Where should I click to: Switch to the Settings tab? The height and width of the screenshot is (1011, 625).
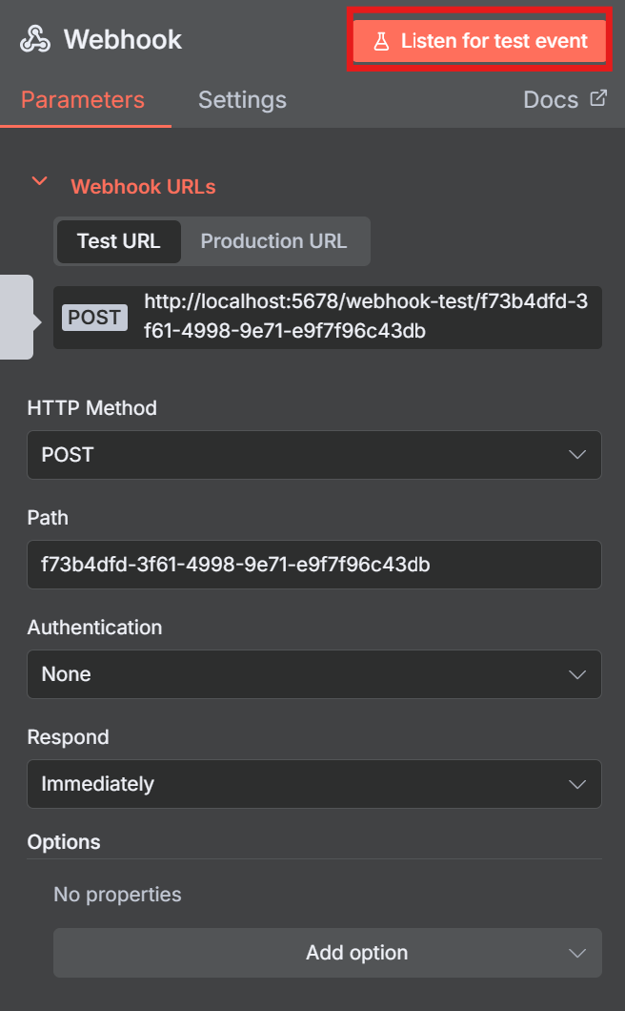242,100
